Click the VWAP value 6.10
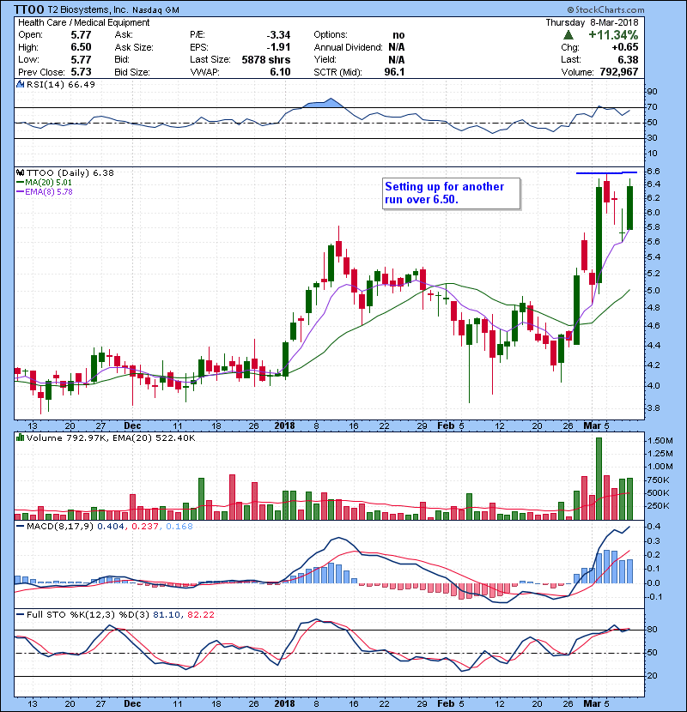Screen dimensions: 687x712 [x=280, y=72]
